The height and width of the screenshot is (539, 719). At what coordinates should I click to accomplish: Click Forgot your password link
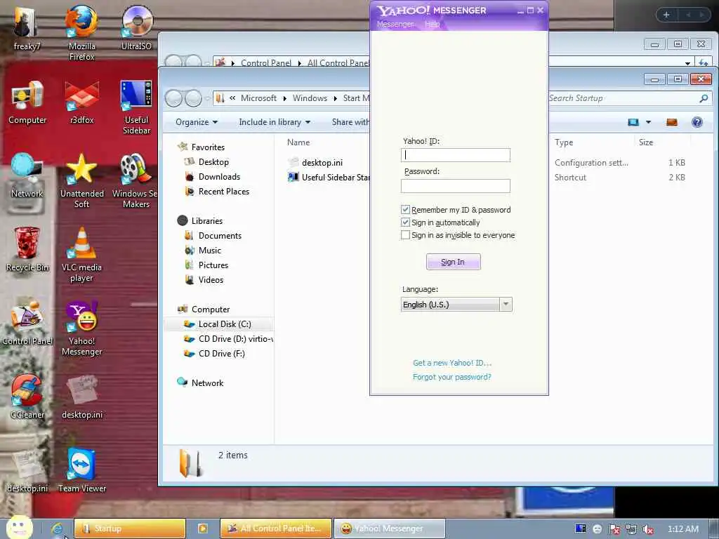point(451,377)
